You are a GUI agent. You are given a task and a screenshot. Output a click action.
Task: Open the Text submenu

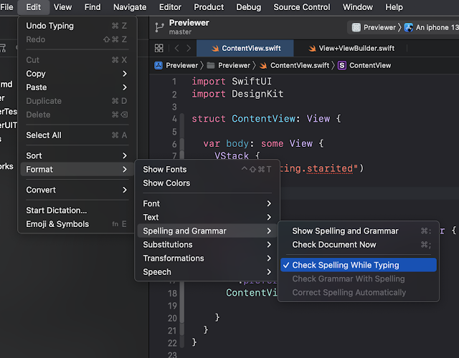click(207, 218)
